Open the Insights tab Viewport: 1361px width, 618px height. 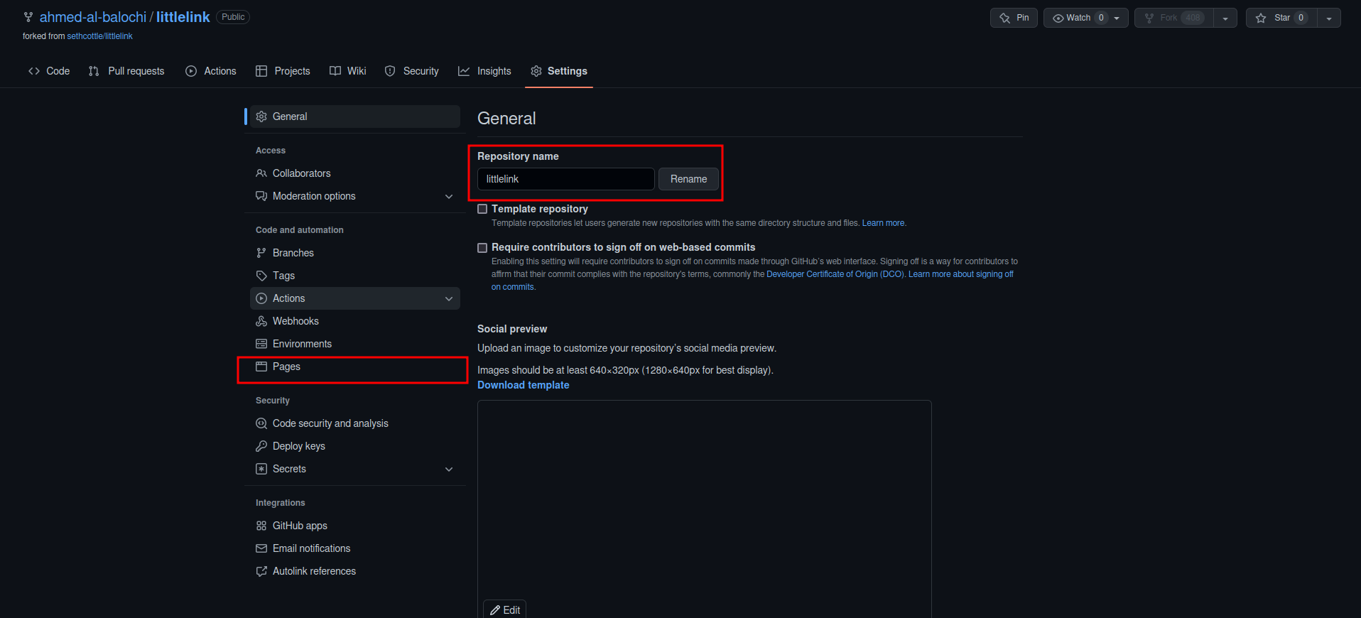click(484, 71)
